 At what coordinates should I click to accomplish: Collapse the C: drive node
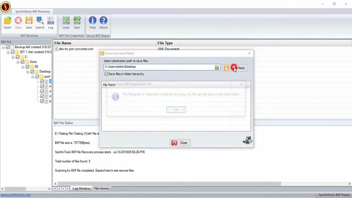coord(13,57)
